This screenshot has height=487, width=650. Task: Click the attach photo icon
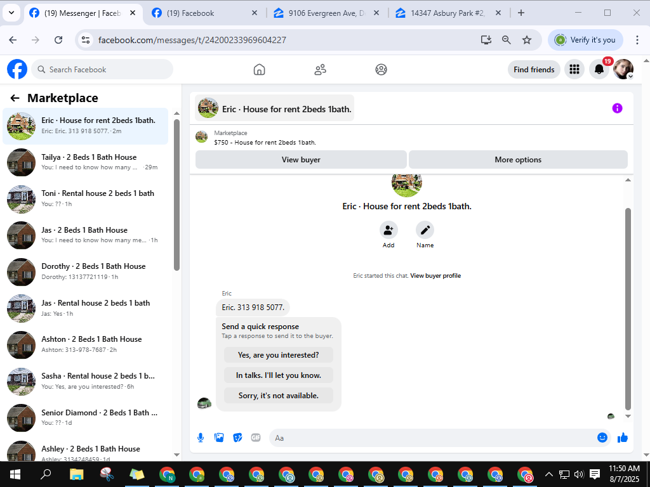[x=219, y=438]
